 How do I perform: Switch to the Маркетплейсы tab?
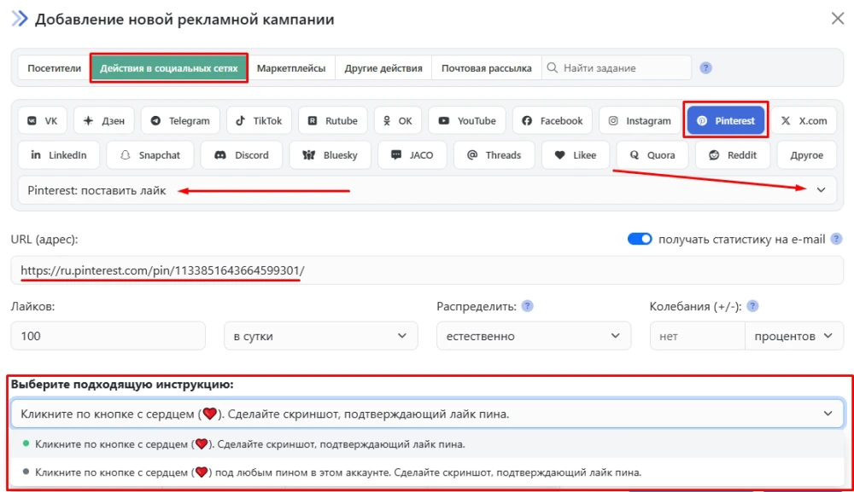291,68
